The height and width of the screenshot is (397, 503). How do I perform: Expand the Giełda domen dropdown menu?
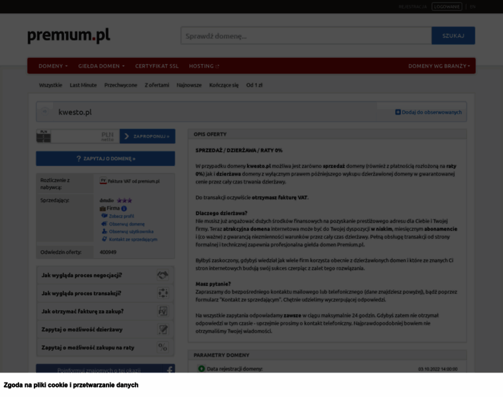[x=101, y=66]
